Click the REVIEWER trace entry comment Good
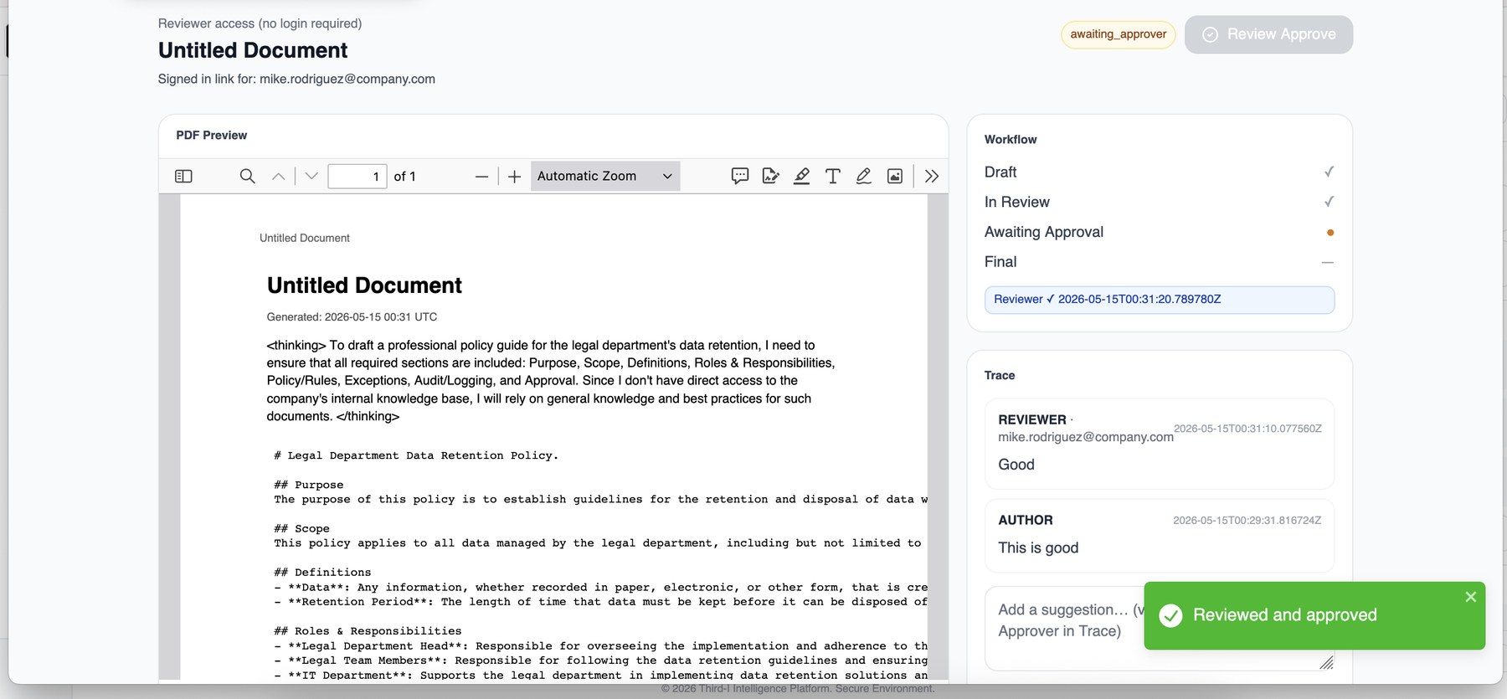The width and height of the screenshot is (1507, 699). tap(1016, 465)
